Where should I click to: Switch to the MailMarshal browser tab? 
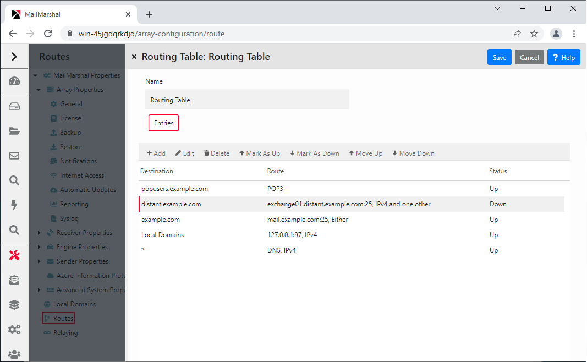(x=66, y=14)
